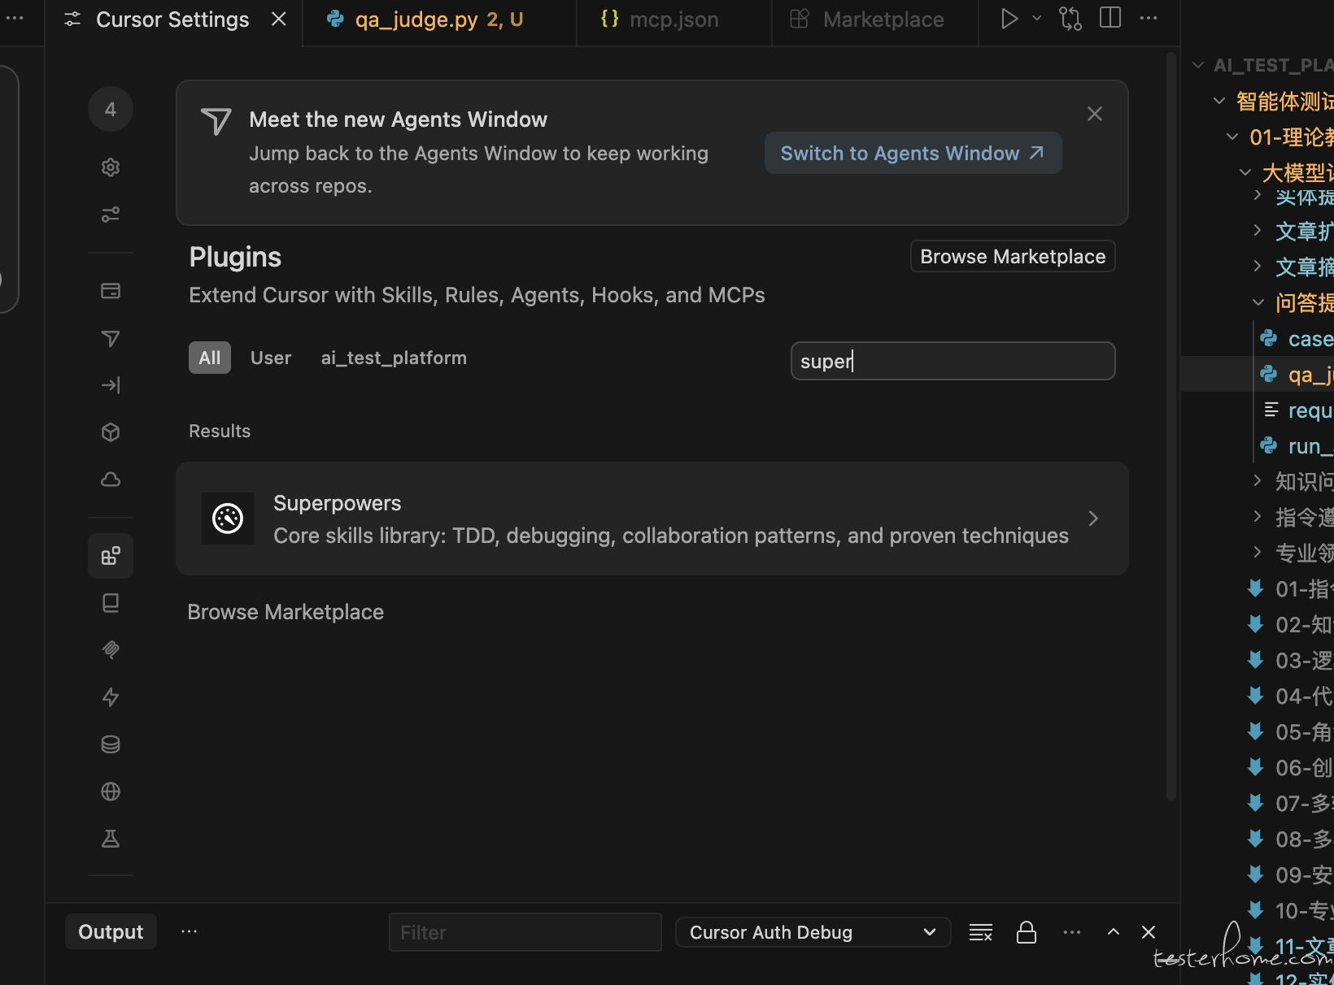Open the book icon section in settings sidebar
1334x985 pixels.
click(x=111, y=603)
